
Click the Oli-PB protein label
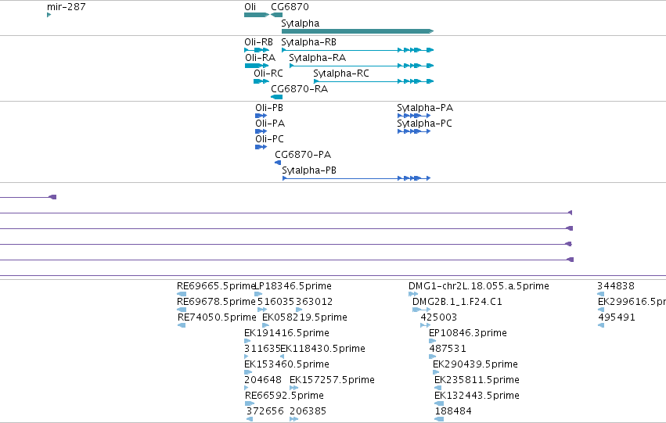click(269, 108)
